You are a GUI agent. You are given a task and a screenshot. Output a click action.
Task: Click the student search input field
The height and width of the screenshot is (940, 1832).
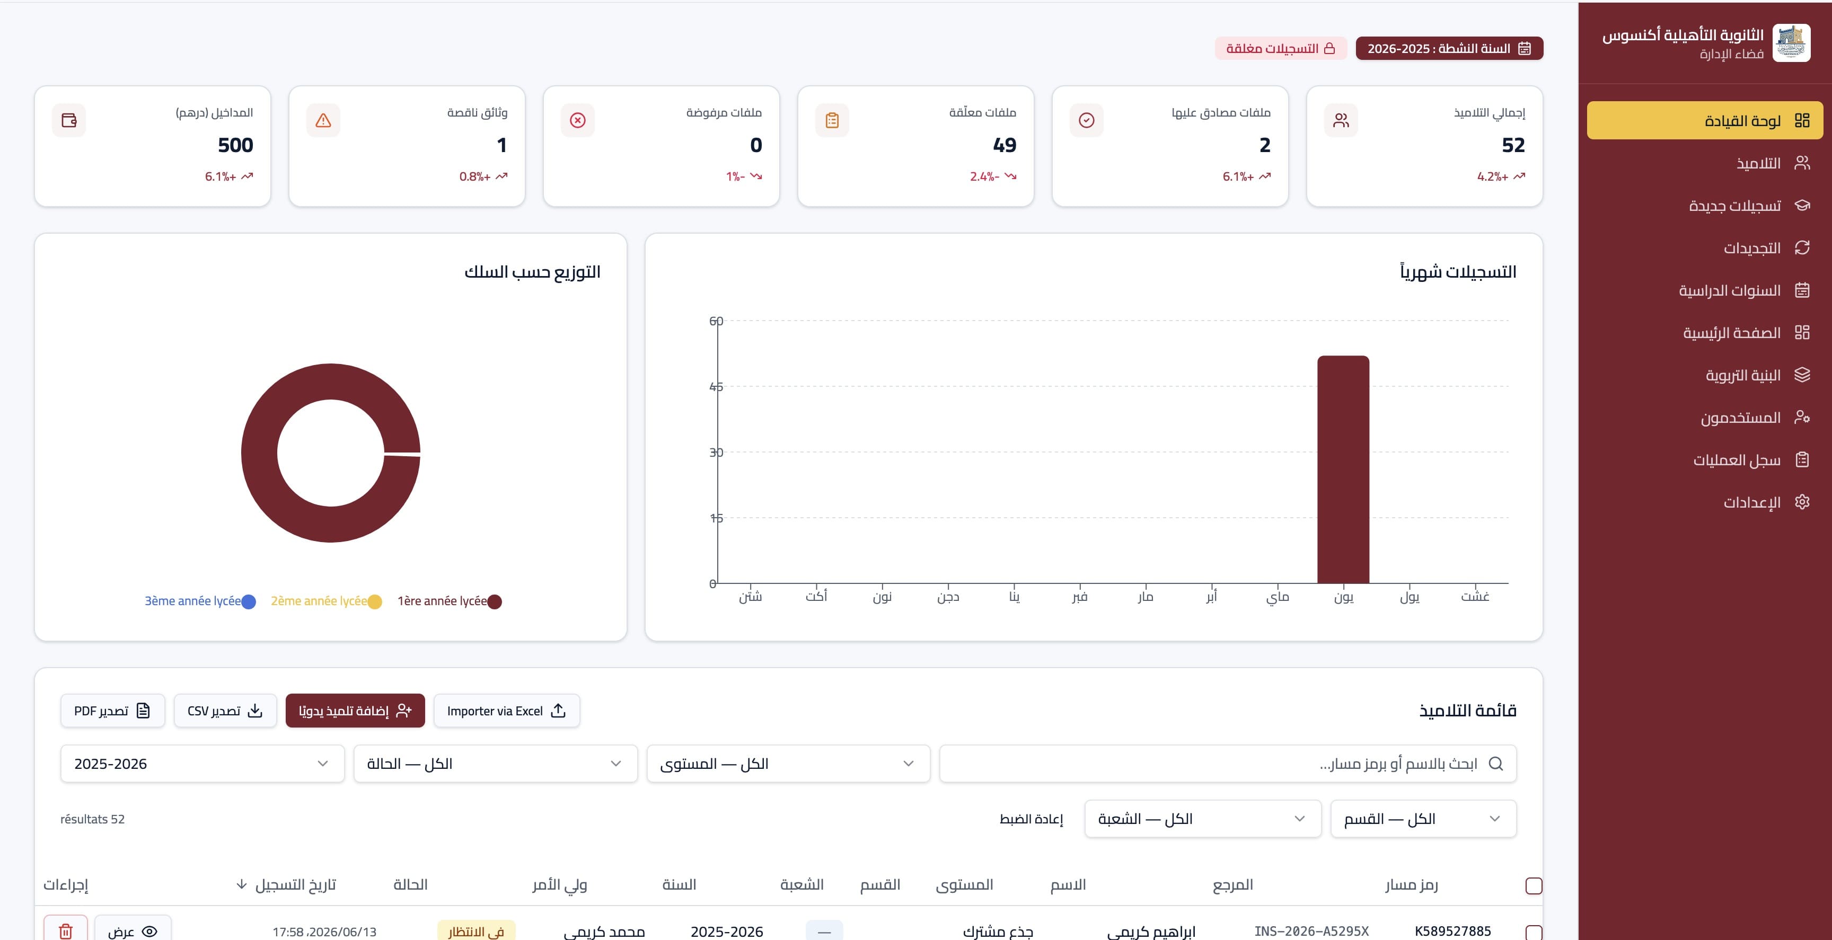pyautogui.click(x=1228, y=764)
